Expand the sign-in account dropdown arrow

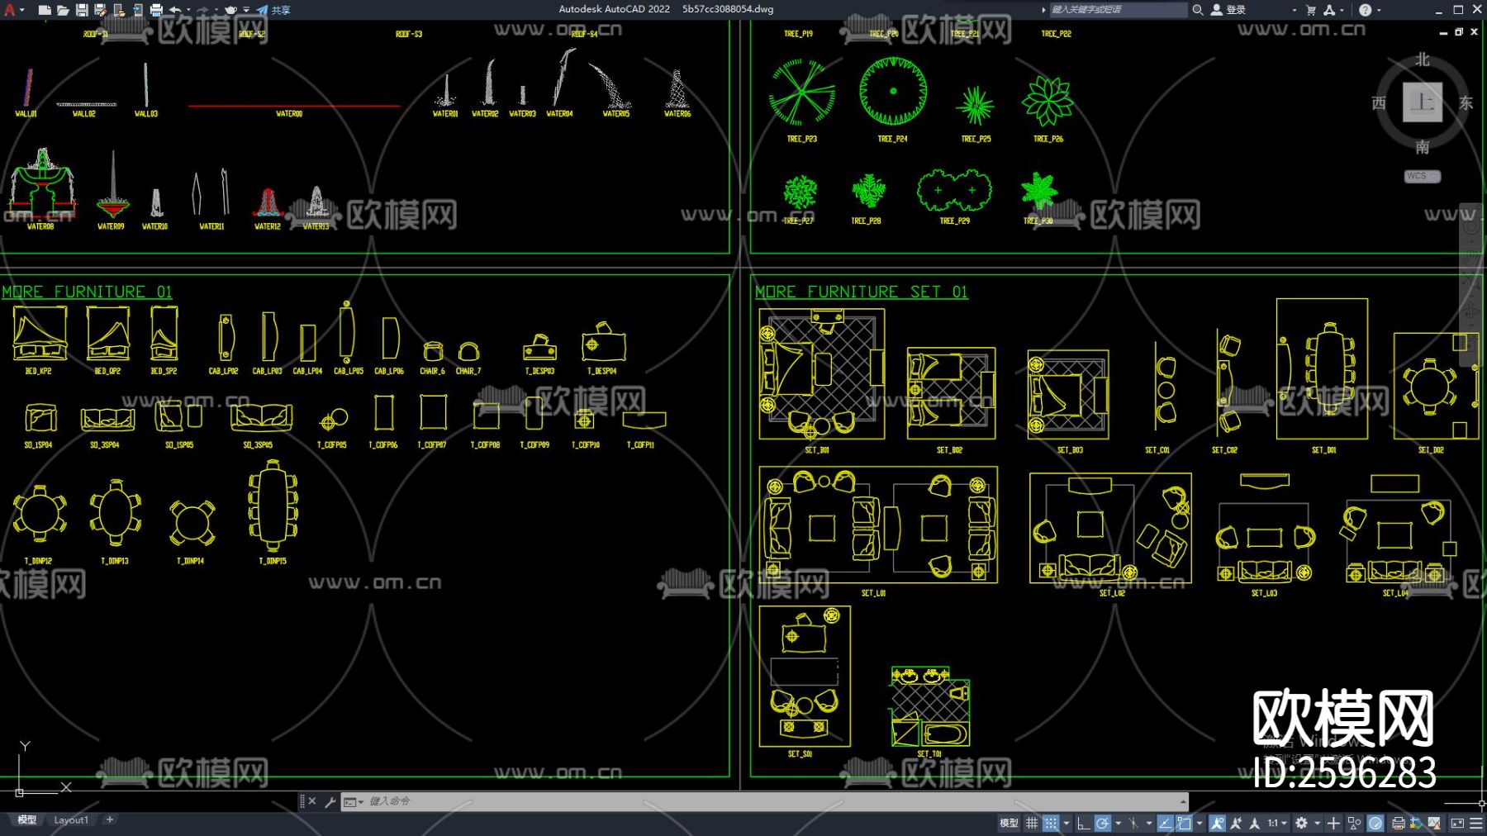[1294, 10]
